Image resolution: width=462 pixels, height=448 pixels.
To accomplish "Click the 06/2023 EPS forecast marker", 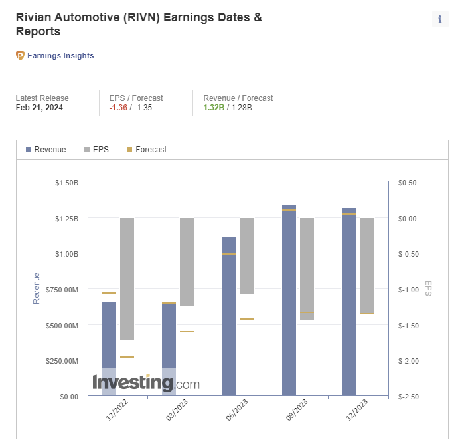I will 247,319.
